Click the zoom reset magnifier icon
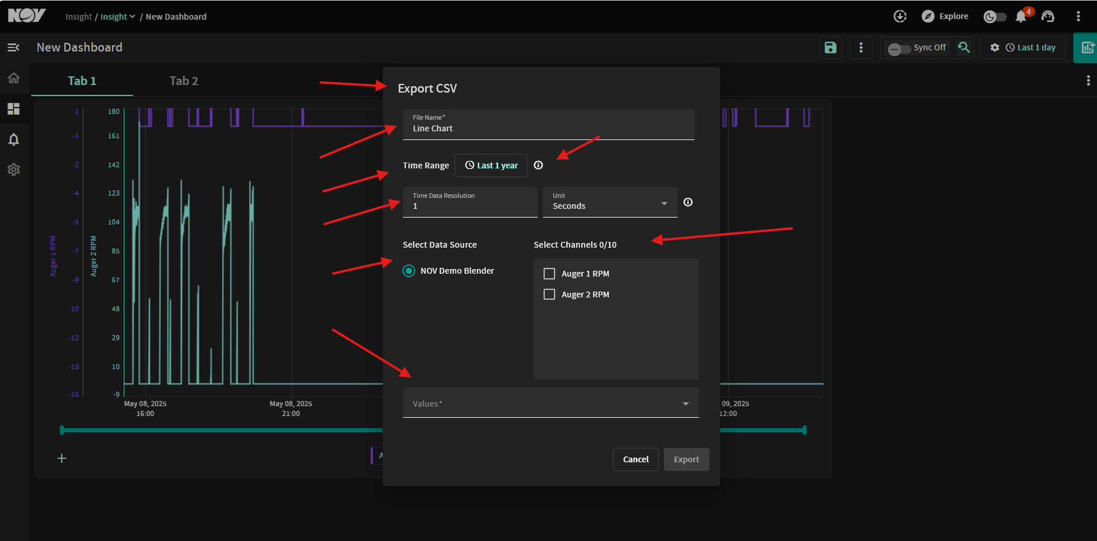The image size is (1097, 541). (x=963, y=47)
